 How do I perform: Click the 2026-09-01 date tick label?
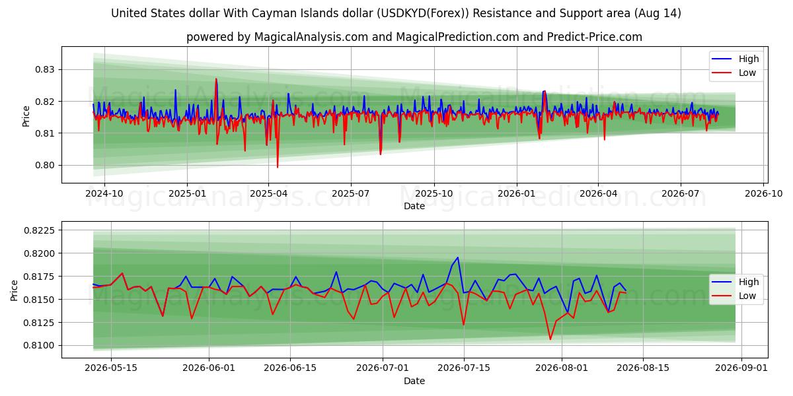(741, 368)
